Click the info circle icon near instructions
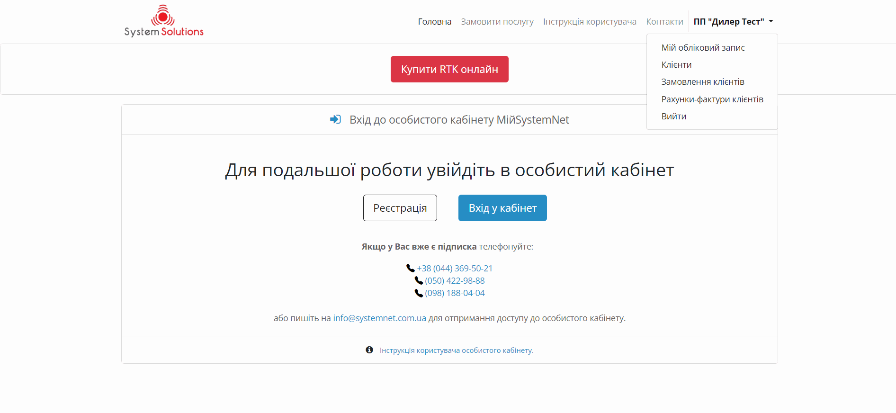 [369, 350]
